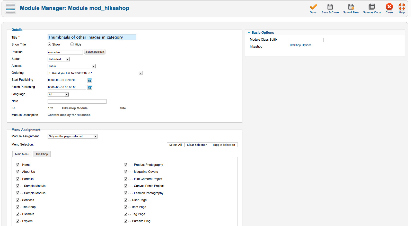Image resolution: width=413 pixels, height=226 pixels.
Task: Click the Finish Publishing date field
Action: click(67, 87)
